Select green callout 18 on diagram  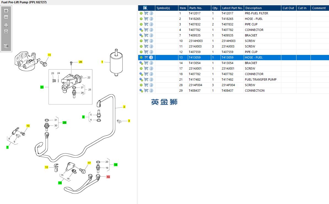click(x=116, y=165)
